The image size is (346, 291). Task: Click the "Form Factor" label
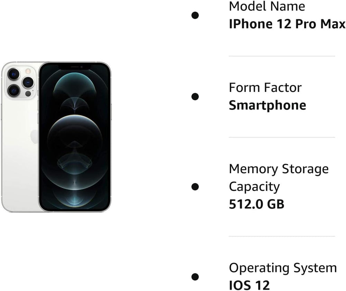(265, 88)
